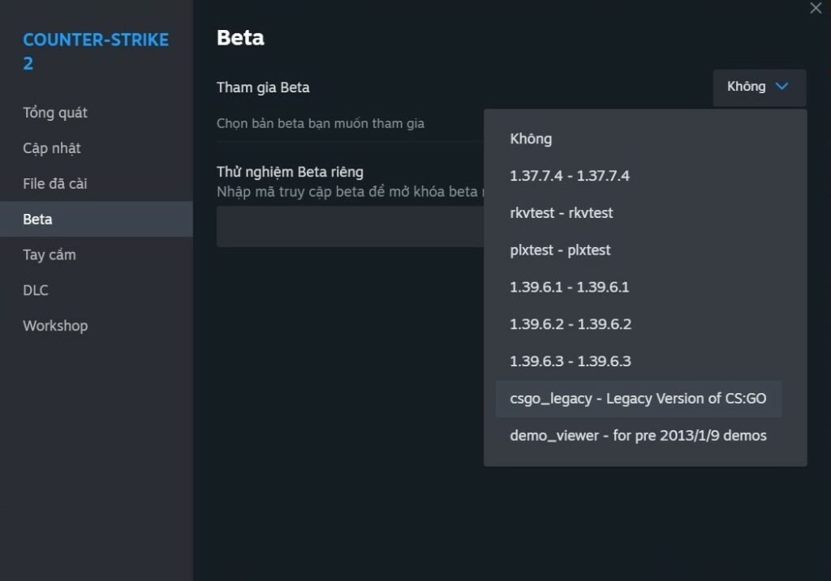Open the File đã cài section
The width and height of the screenshot is (831, 581).
tap(55, 184)
